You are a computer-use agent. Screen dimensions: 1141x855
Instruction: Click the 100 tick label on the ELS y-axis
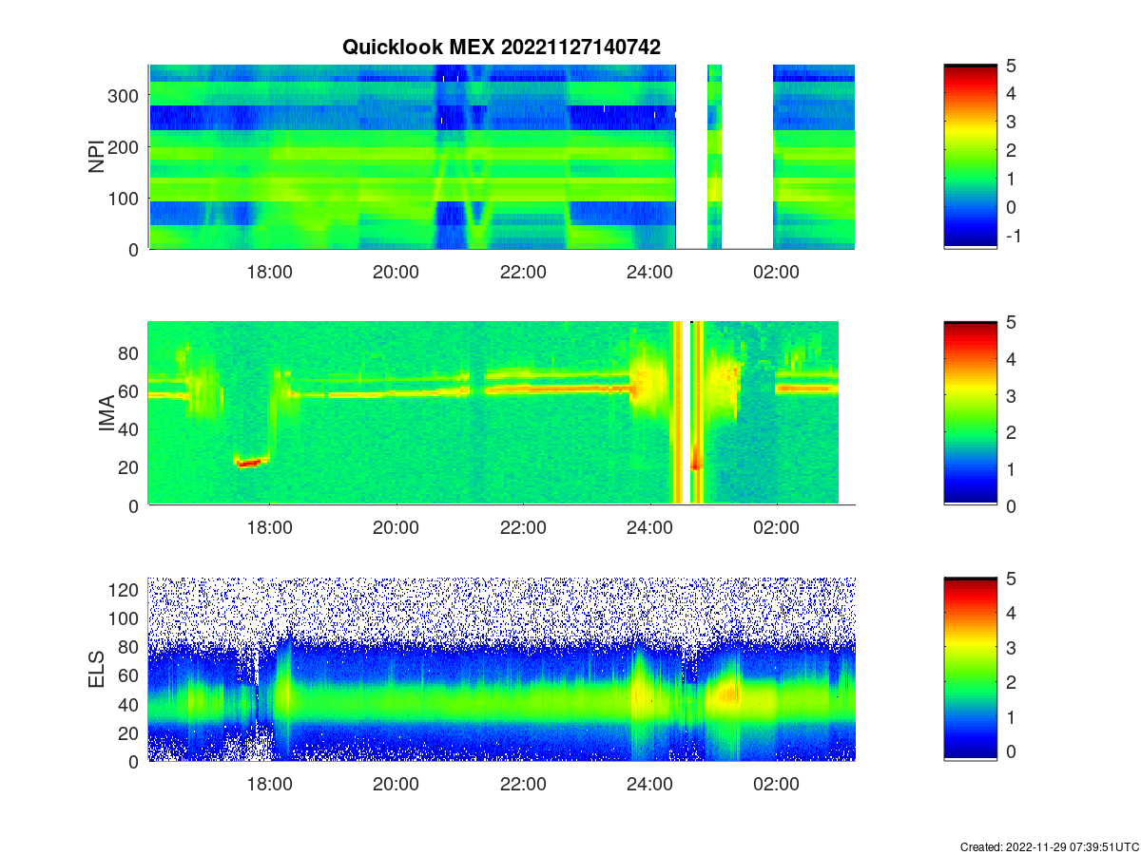click(125, 618)
